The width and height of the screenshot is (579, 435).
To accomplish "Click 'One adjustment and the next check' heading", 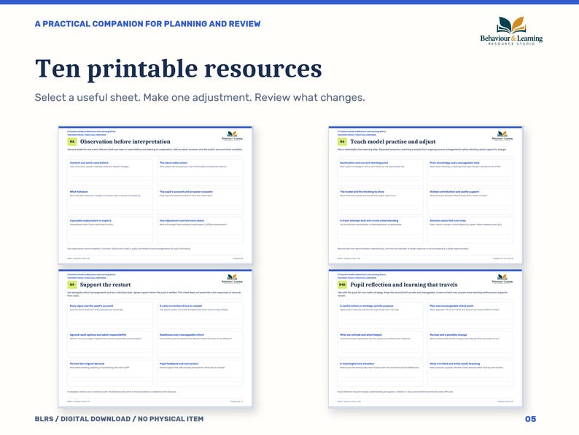I will (182, 220).
